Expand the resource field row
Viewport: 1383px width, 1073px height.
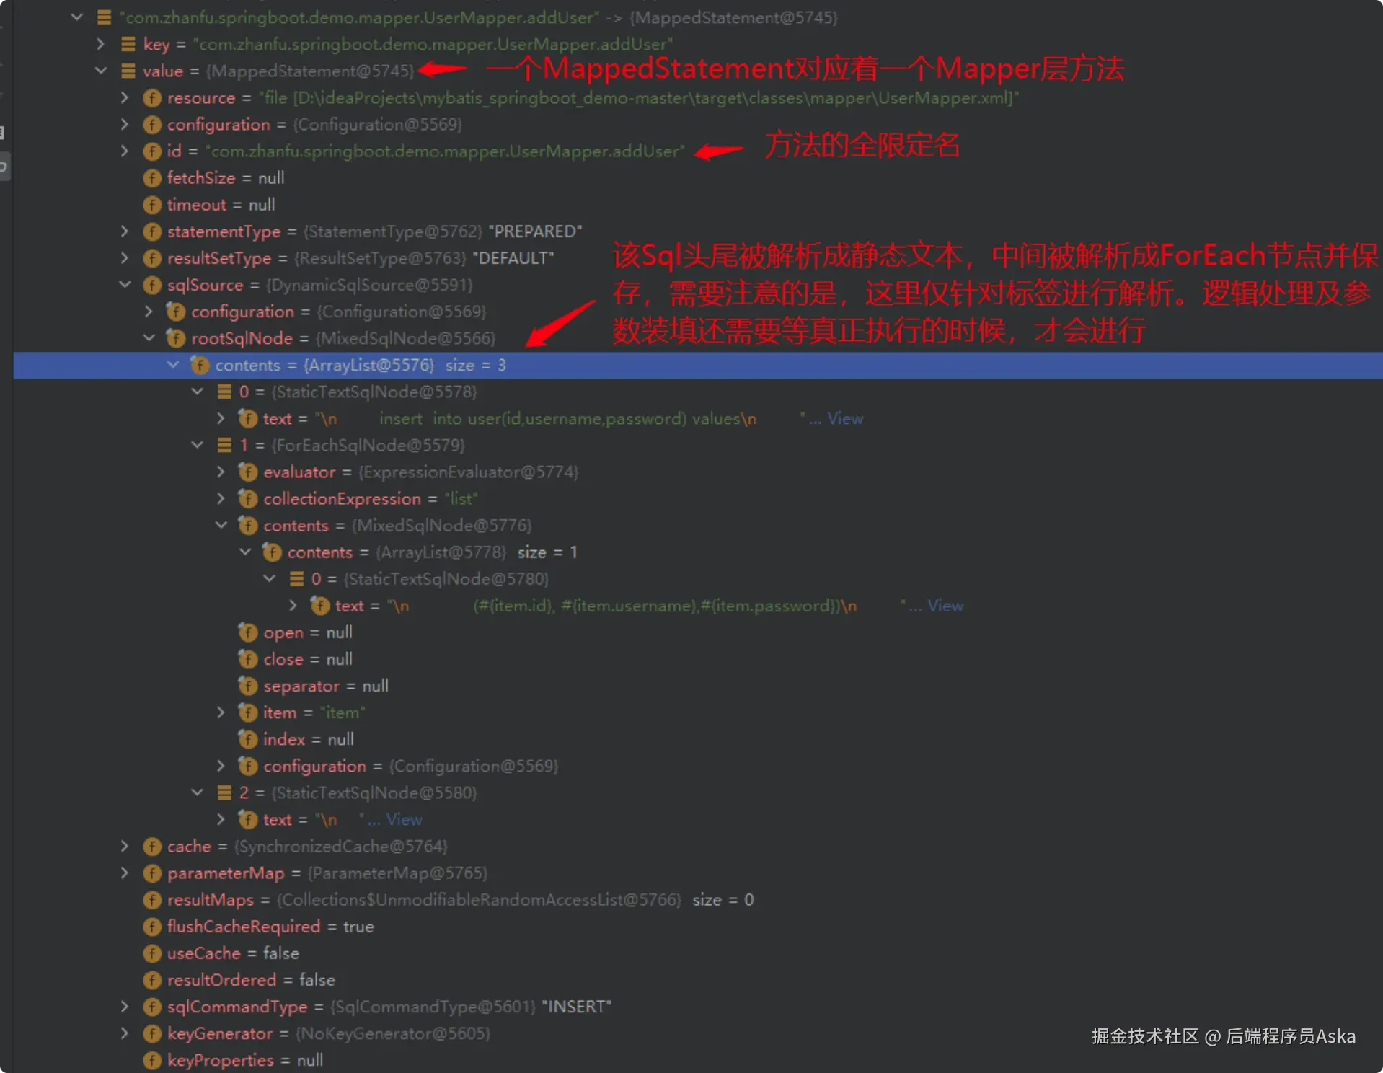coord(125,97)
